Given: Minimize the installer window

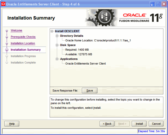Looking at the screenshot, I should point(152,4).
